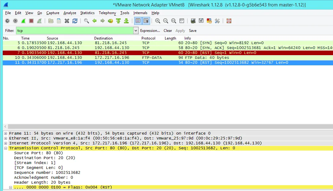Image resolution: width=333 pixels, height=191 pixels.
Task: Open the File menu
Action: click(x=8, y=13)
